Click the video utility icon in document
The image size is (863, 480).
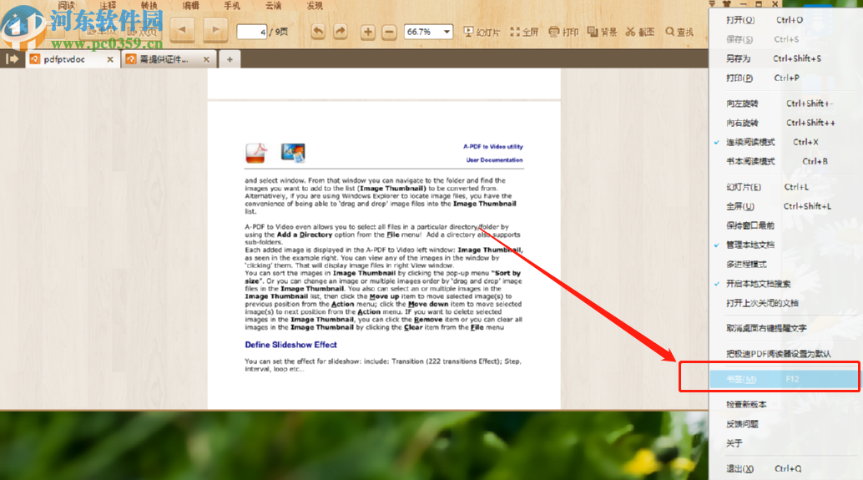tap(293, 153)
